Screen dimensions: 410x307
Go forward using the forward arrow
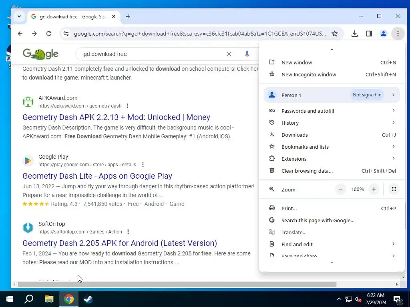34,34
